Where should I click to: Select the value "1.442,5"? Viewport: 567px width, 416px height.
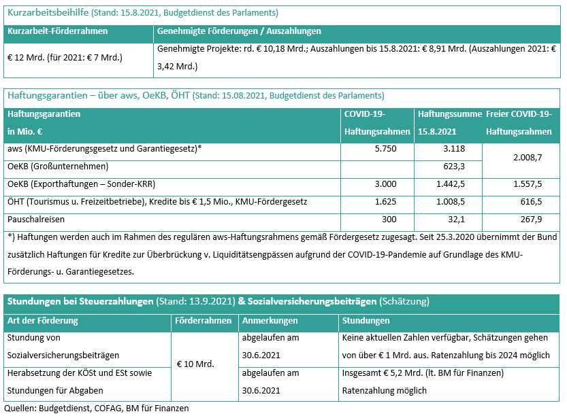coord(451,184)
